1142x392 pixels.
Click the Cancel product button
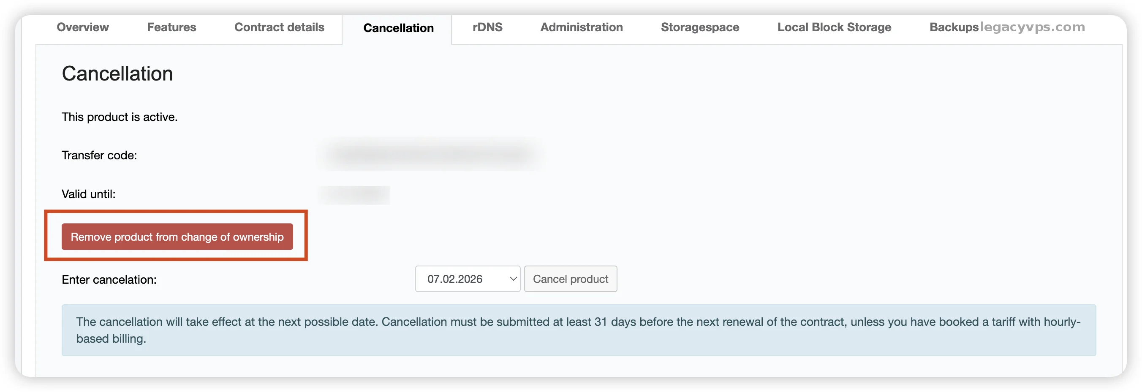(x=570, y=279)
